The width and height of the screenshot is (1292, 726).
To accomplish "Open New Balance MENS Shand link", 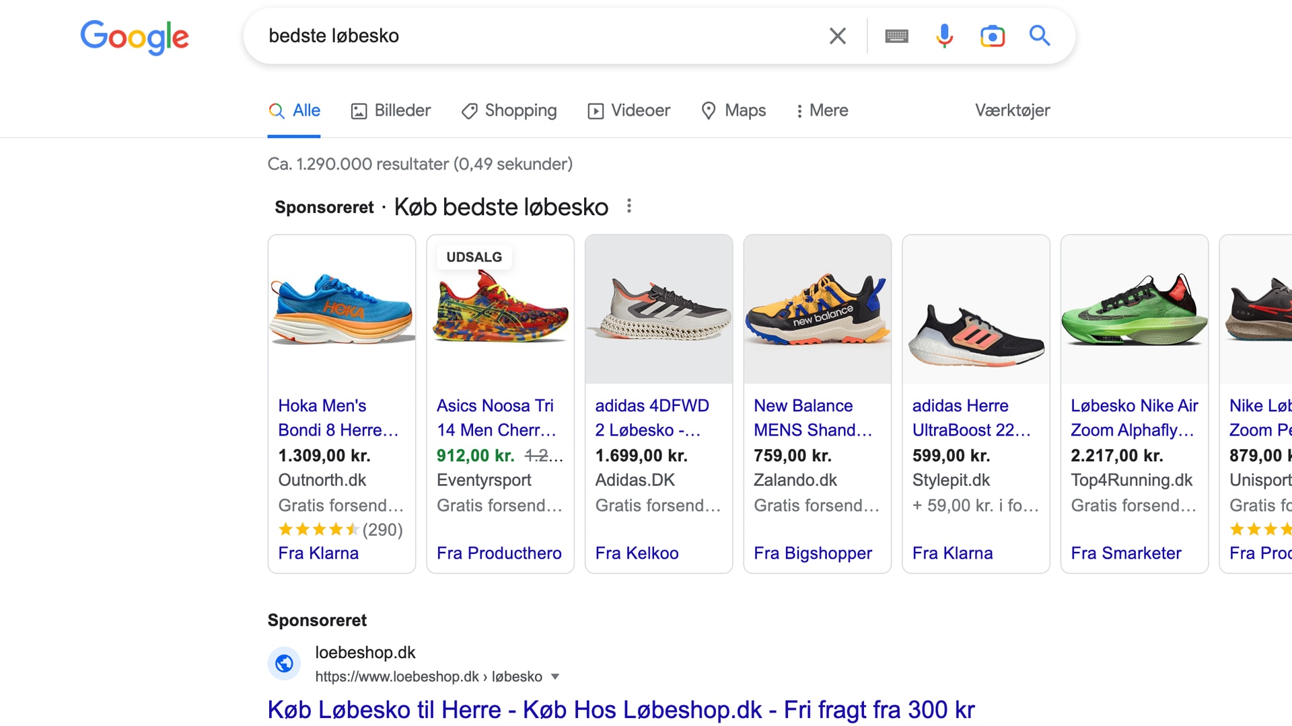I will point(813,417).
